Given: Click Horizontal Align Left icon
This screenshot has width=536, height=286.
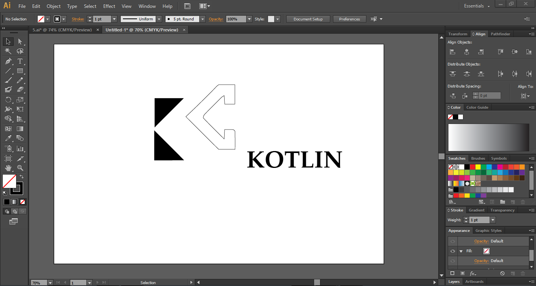Looking at the screenshot, I should [x=452, y=52].
